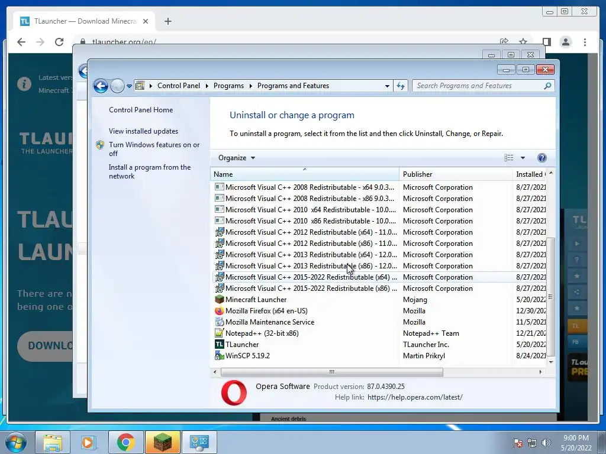Switch to Chrome from the taskbar
Image resolution: width=606 pixels, height=454 pixels.
[x=125, y=442]
